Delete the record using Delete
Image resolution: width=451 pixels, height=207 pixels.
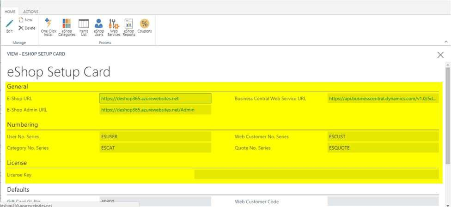(27, 28)
